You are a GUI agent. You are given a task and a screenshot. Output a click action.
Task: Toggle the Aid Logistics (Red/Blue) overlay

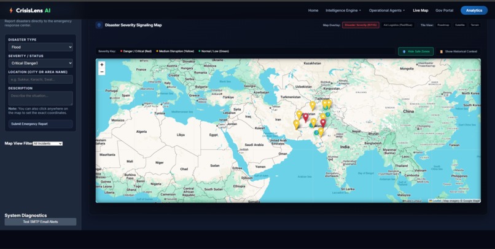(x=398, y=25)
